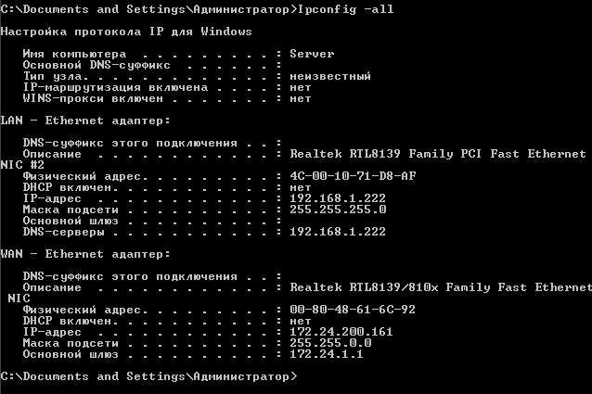Screen dimensions: 592x394
Task: Click the LAN - Ethernet адаптер heading
Action: (85, 121)
